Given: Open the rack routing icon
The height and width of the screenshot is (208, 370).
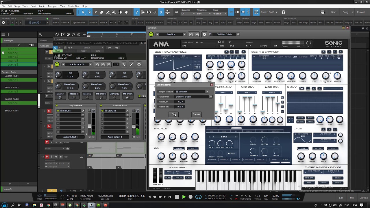Looking at the screenshot, I should tap(124, 64).
